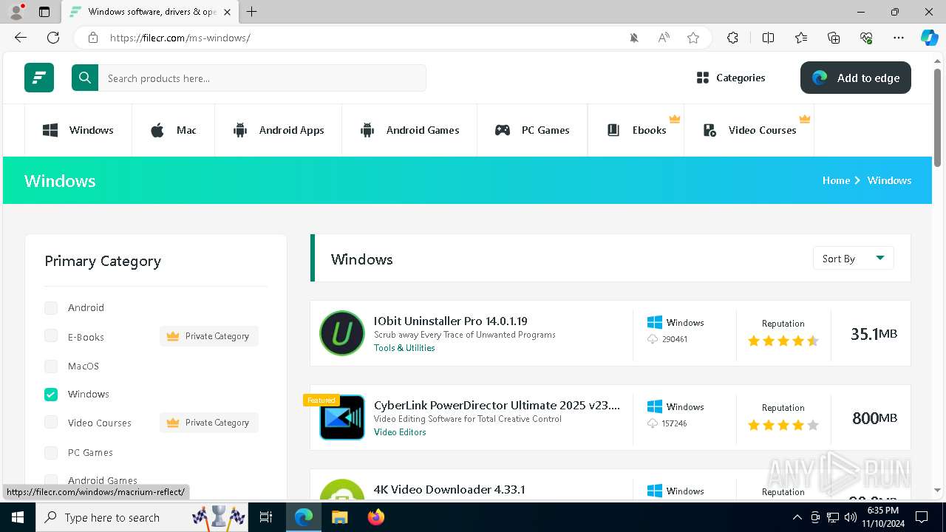The height and width of the screenshot is (532, 946).
Task: Click the taskbar clock and date
Action: [x=882, y=517]
